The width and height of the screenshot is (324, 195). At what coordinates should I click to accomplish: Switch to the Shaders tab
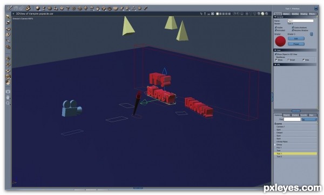pos(295,115)
